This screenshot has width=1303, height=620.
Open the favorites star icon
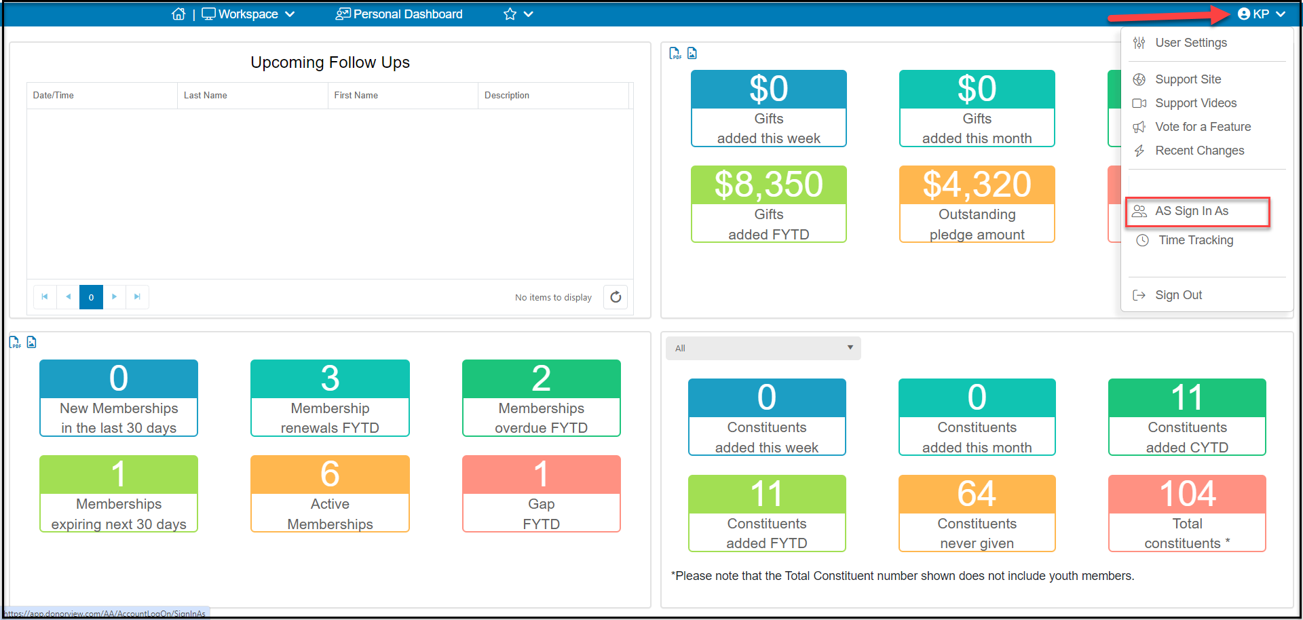[510, 14]
